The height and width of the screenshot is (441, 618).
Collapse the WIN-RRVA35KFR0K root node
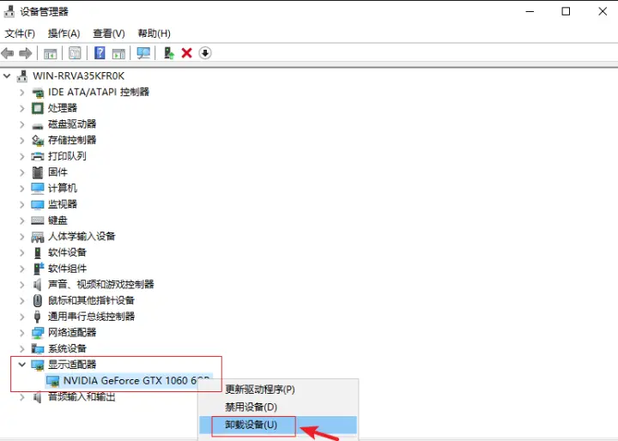click(x=7, y=76)
